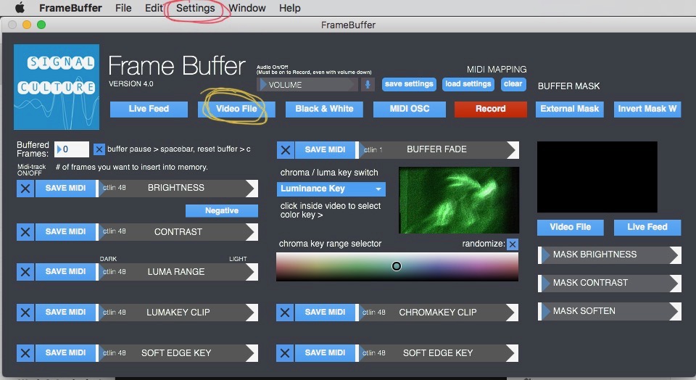Image resolution: width=696 pixels, height=380 pixels.
Task: Click the Mask Soften slider
Action: click(x=610, y=312)
